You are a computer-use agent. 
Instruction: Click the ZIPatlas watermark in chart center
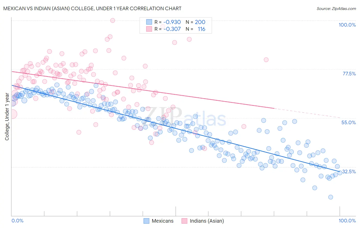pyautogui.click(x=186, y=117)
